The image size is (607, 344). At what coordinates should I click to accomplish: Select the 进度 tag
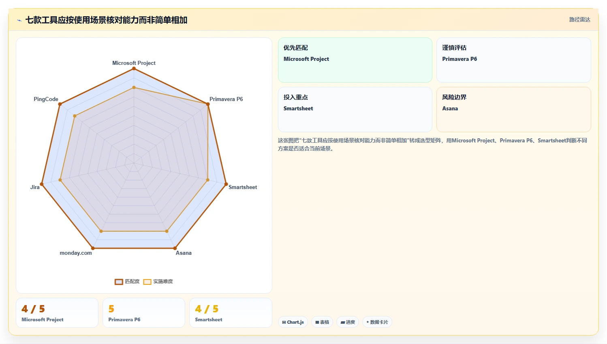348,322
